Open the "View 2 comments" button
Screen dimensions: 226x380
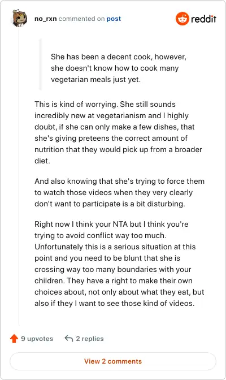point(113,361)
